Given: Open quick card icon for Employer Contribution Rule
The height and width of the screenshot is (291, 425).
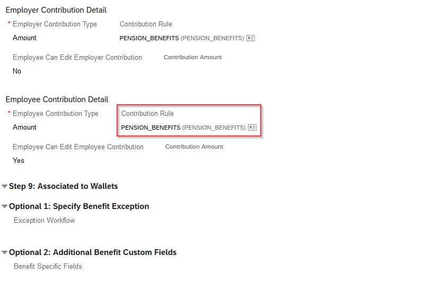Looking at the screenshot, I should click(x=251, y=38).
